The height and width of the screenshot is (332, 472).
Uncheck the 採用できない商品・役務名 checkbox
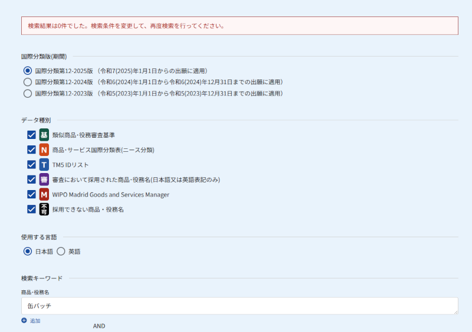coord(32,209)
